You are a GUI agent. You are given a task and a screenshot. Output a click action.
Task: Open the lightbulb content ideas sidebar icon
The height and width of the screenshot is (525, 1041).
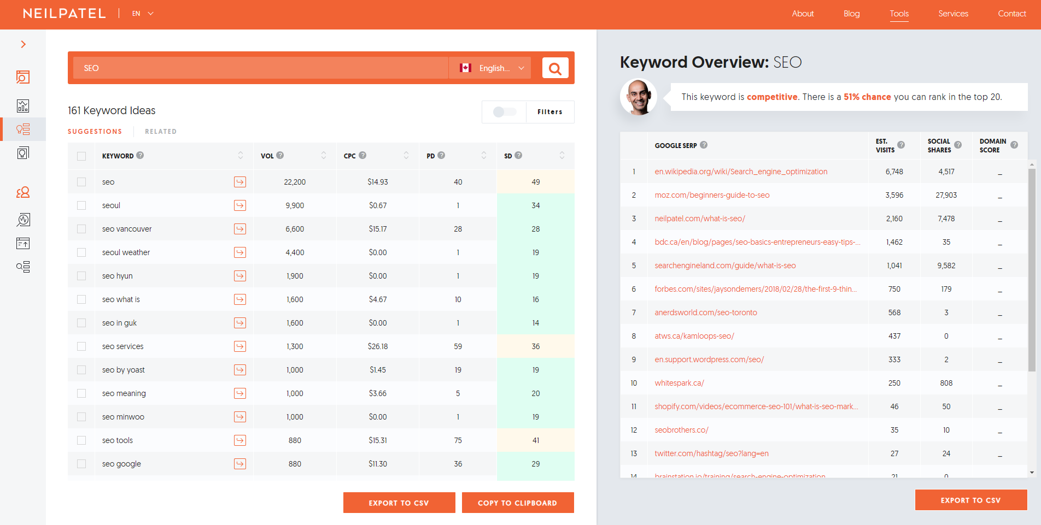pos(23,153)
